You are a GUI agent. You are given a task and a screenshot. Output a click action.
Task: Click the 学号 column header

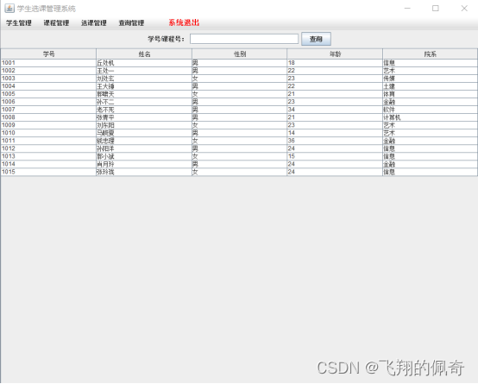tap(48, 54)
